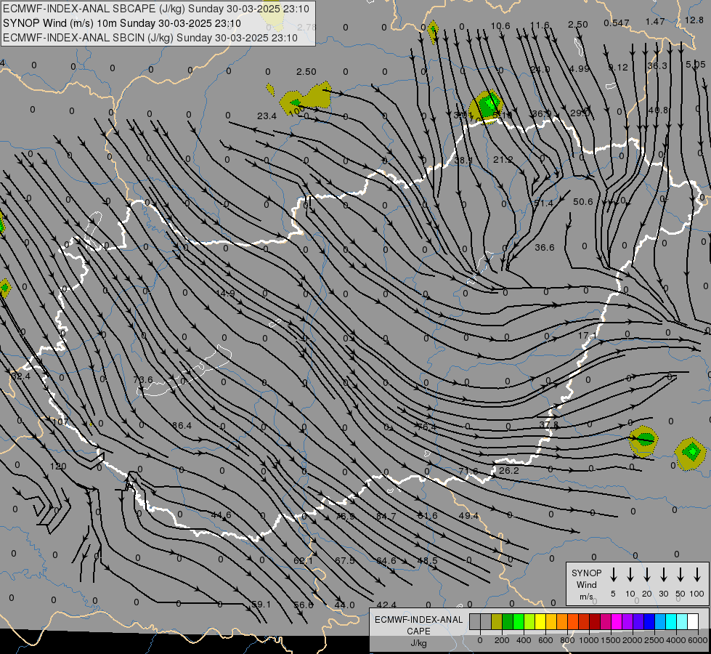Click the '6000' tick label on CAPE legend
711x654 pixels.
click(x=697, y=640)
